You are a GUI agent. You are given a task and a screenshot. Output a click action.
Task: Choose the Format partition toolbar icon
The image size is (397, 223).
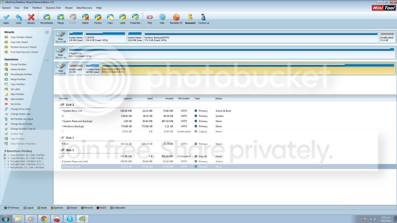coord(98,19)
